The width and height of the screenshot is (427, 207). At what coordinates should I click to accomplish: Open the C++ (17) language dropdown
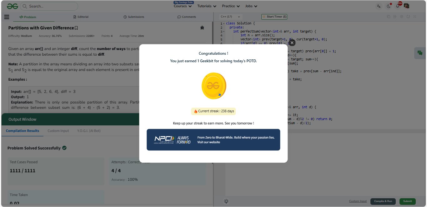point(231,17)
